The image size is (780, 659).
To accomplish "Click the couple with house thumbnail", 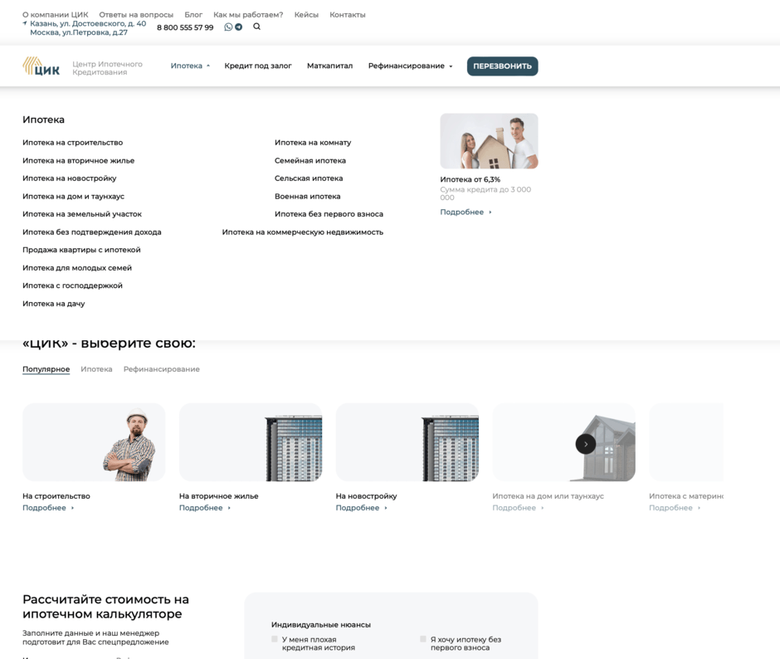I will [x=489, y=141].
